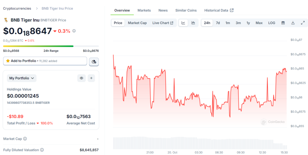
Task: Select the 7d time range
Action: pyautogui.click(x=218, y=23)
